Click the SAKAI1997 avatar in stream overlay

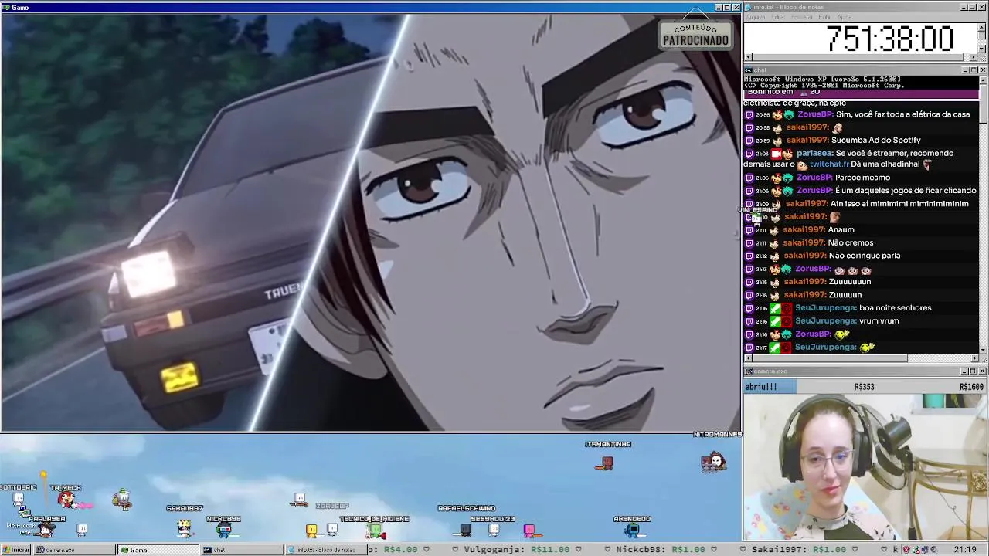[185, 528]
